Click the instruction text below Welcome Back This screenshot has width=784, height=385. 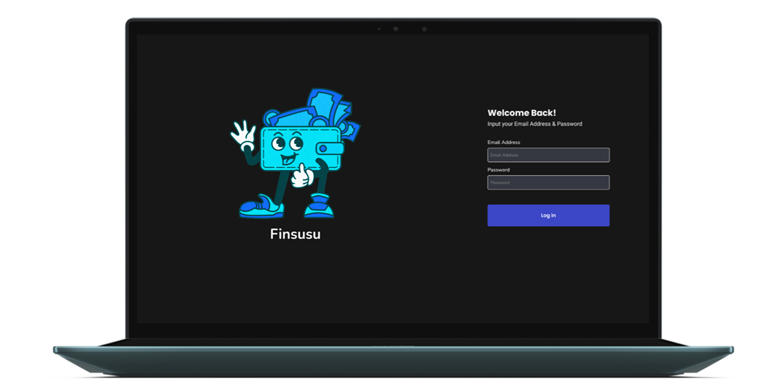pyautogui.click(x=535, y=123)
